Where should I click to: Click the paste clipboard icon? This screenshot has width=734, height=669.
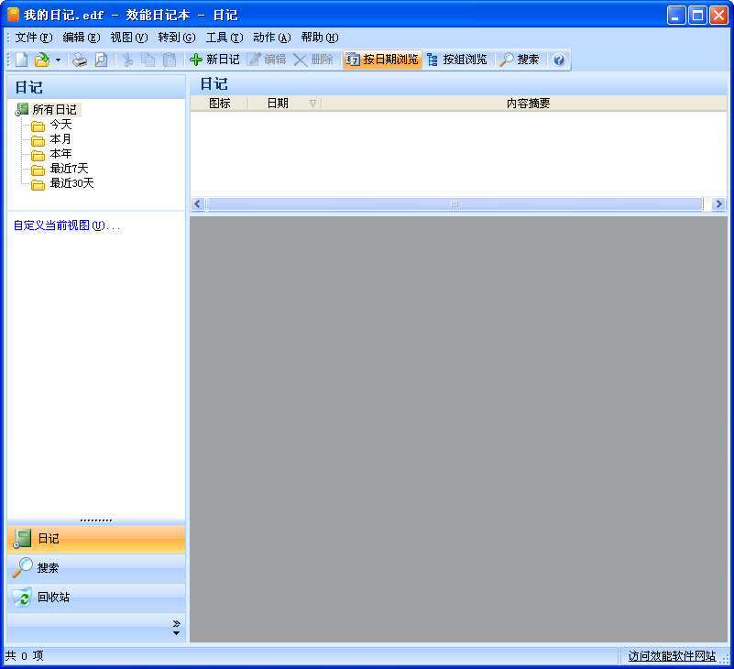tap(170, 60)
